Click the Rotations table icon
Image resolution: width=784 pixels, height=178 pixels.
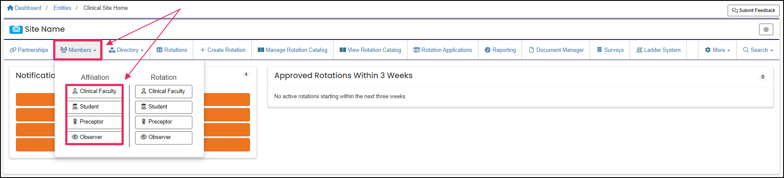(x=159, y=50)
